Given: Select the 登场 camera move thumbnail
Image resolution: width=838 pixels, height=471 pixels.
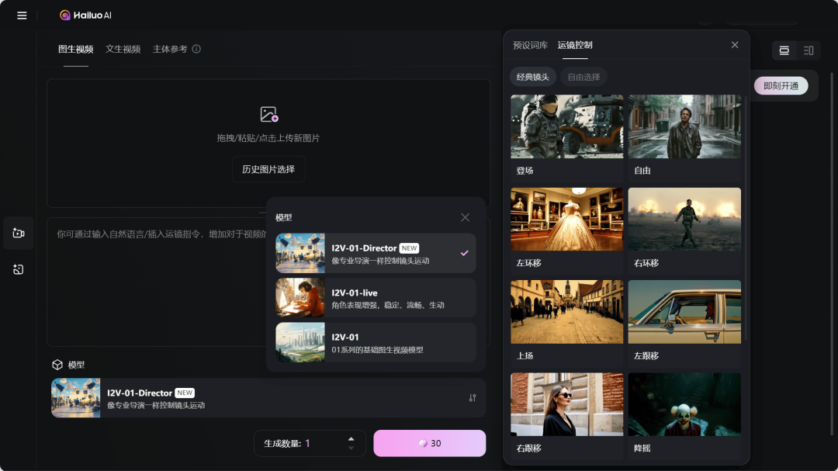Looking at the screenshot, I should pyautogui.click(x=566, y=126).
